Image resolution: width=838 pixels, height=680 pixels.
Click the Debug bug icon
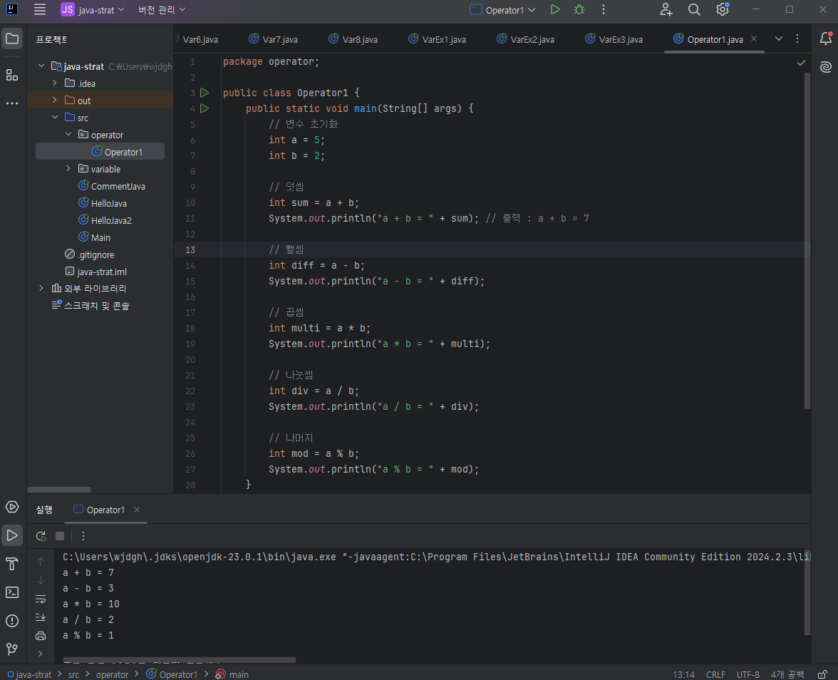(x=579, y=9)
